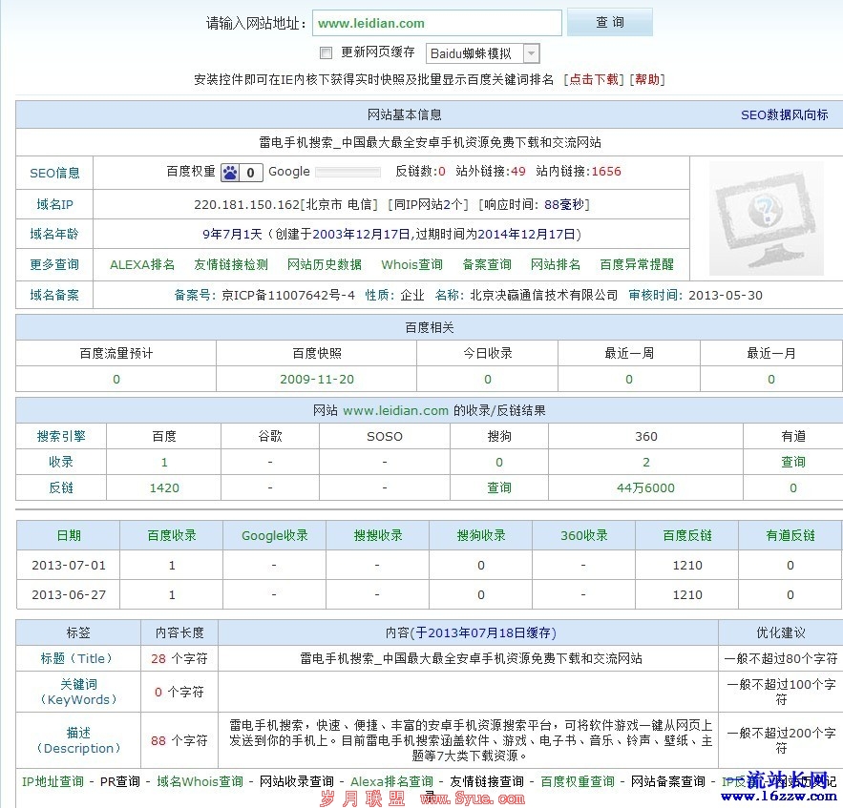Viewport: 843px width, 808px height.
Task: Toggle the 更新网页缓存 checkbox
Action: click(x=326, y=52)
